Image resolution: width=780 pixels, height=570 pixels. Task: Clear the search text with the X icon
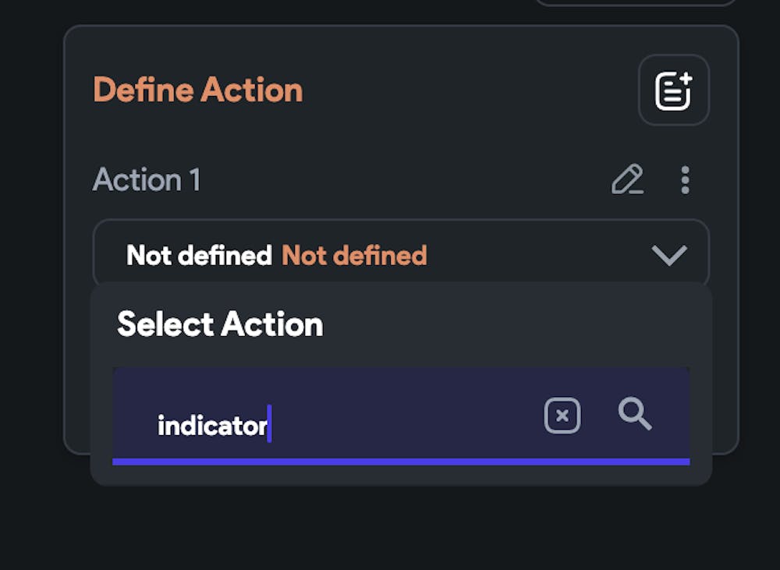(x=562, y=416)
